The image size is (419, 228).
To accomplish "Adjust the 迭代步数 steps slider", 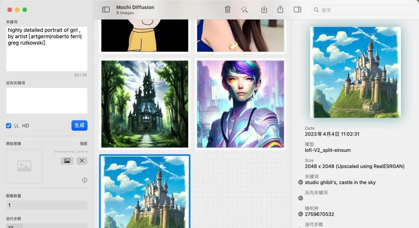I will pos(47,226).
